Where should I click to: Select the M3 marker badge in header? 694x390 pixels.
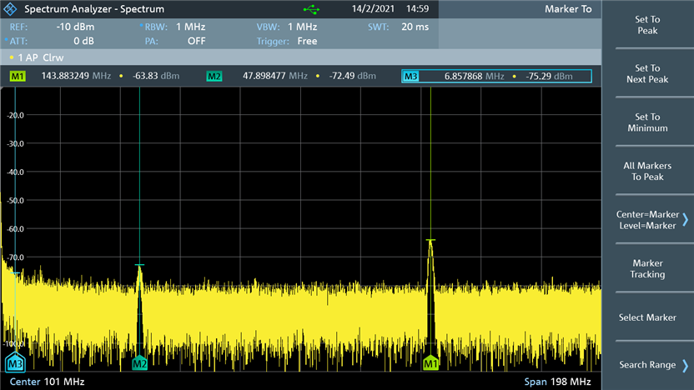[410, 77]
